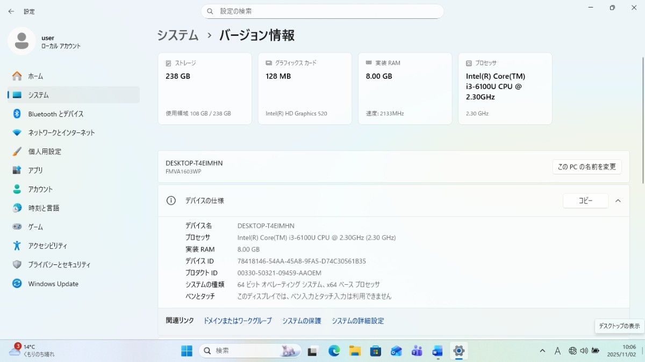The width and height of the screenshot is (645, 362).
Task: Open File Explorer from taskbar
Action: click(x=355, y=351)
